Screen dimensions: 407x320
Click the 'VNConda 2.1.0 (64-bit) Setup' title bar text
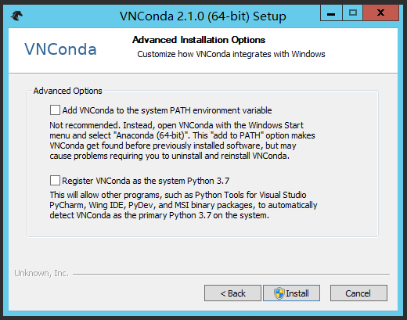point(203,16)
